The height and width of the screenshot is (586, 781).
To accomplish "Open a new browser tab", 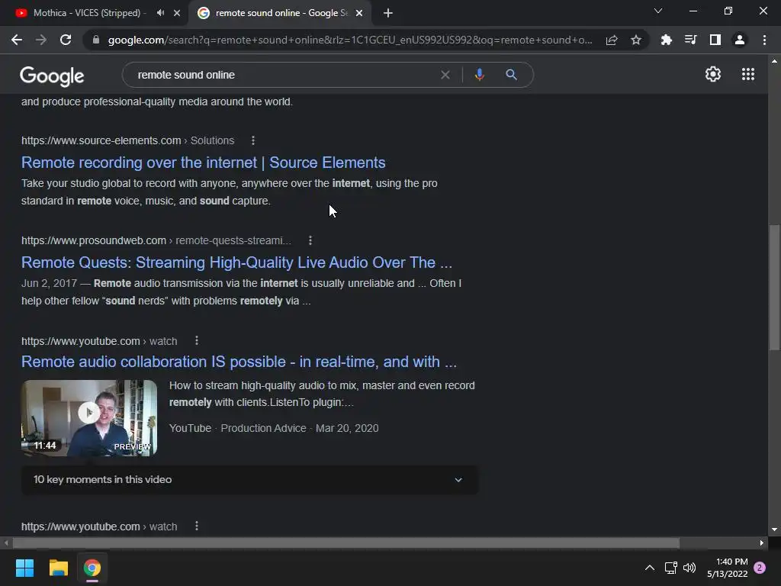I will 388,13.
